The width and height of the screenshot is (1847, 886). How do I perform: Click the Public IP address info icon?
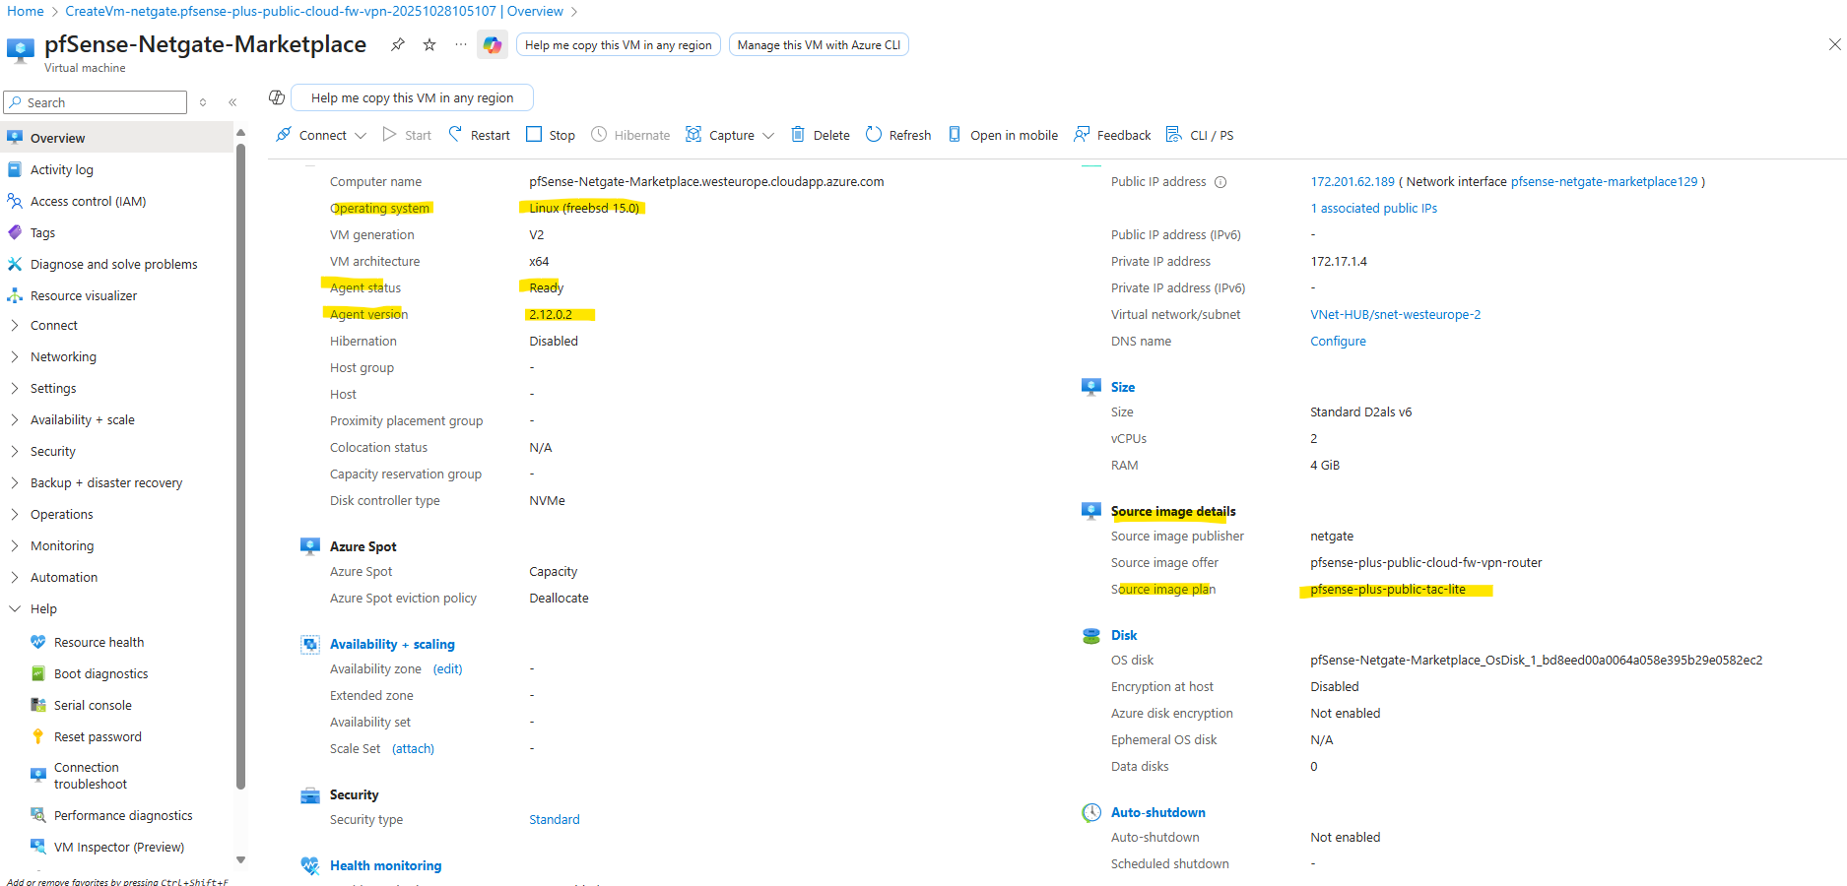tap(1220, 182)
